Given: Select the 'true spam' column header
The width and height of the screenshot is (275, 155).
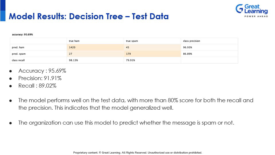Looking at the screenshot, I should 132,41.
